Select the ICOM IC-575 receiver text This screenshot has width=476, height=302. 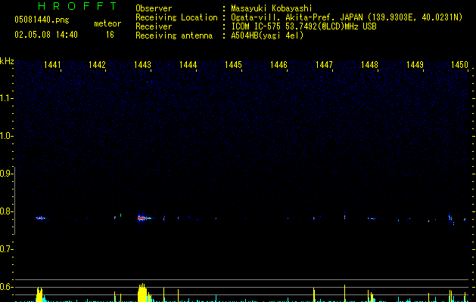point(303,26)
